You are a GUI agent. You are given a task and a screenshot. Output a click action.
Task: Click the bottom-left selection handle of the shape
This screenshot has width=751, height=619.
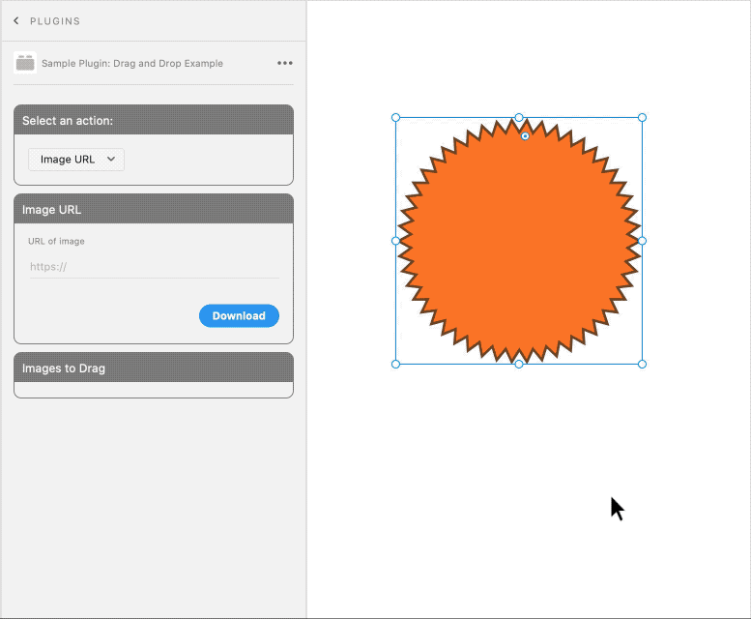click(x=395, y=364)
